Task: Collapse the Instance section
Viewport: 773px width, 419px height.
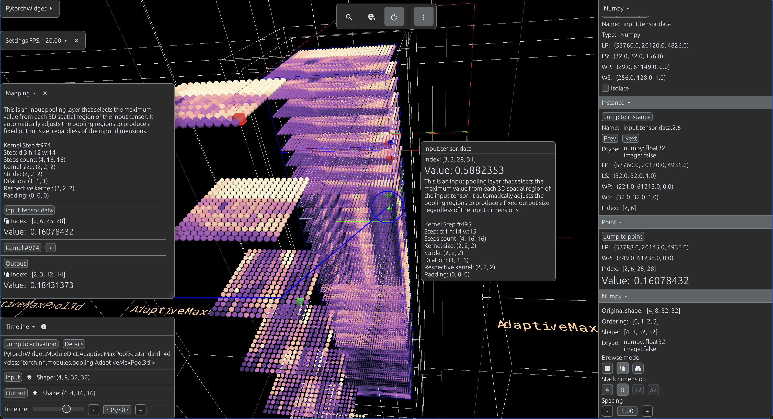Action: (616, 102)
